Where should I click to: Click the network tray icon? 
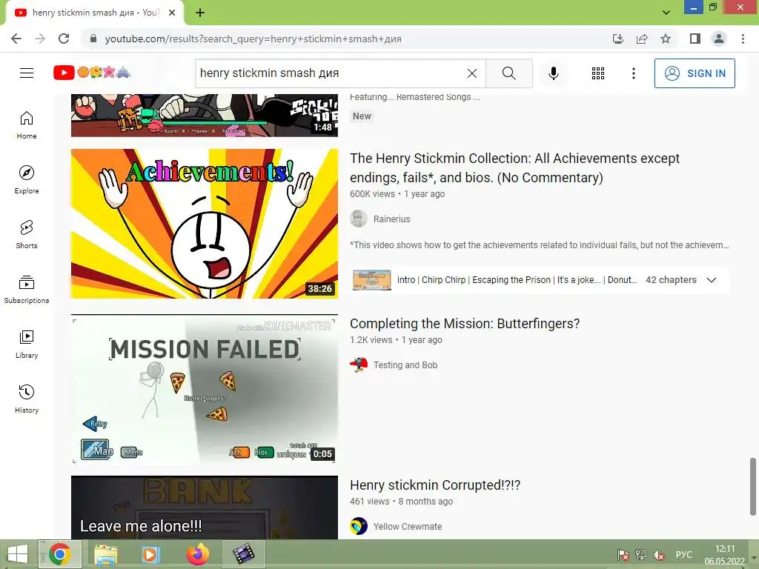pos(641,555)
